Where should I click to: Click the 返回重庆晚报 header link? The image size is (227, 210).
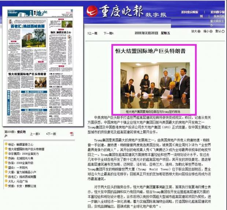pyautogui.click(x=190, y=12)
